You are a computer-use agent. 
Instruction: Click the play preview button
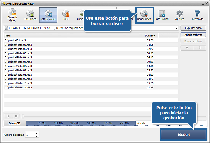tap(8, 116)
